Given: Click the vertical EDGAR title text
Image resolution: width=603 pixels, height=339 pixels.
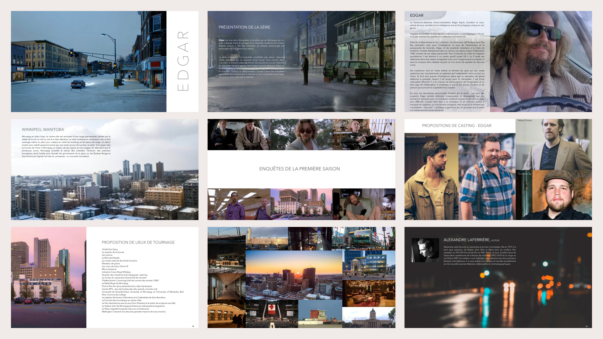Looking at the screenshot, I should (183, 61).
